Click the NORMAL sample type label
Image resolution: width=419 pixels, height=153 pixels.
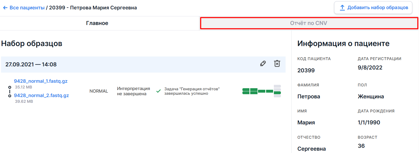[99, 91]
